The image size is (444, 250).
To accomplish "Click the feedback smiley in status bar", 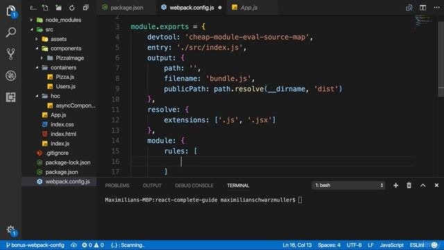I will tap(434, 245).
